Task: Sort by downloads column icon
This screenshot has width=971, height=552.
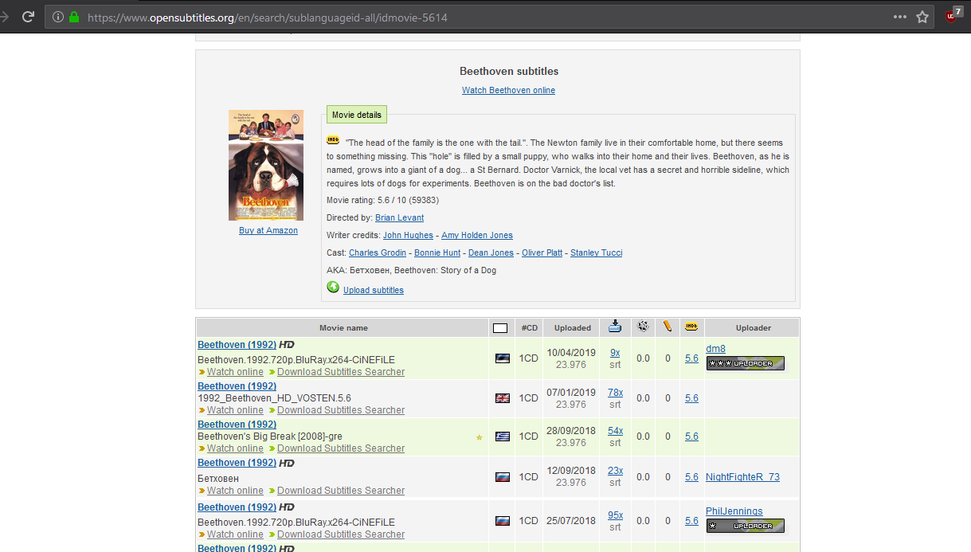Action: pyautogui.click(x=615, y=326)
